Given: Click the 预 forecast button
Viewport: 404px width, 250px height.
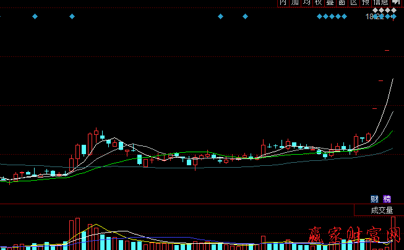Looking at the screenshot, I should click(366, 3).
